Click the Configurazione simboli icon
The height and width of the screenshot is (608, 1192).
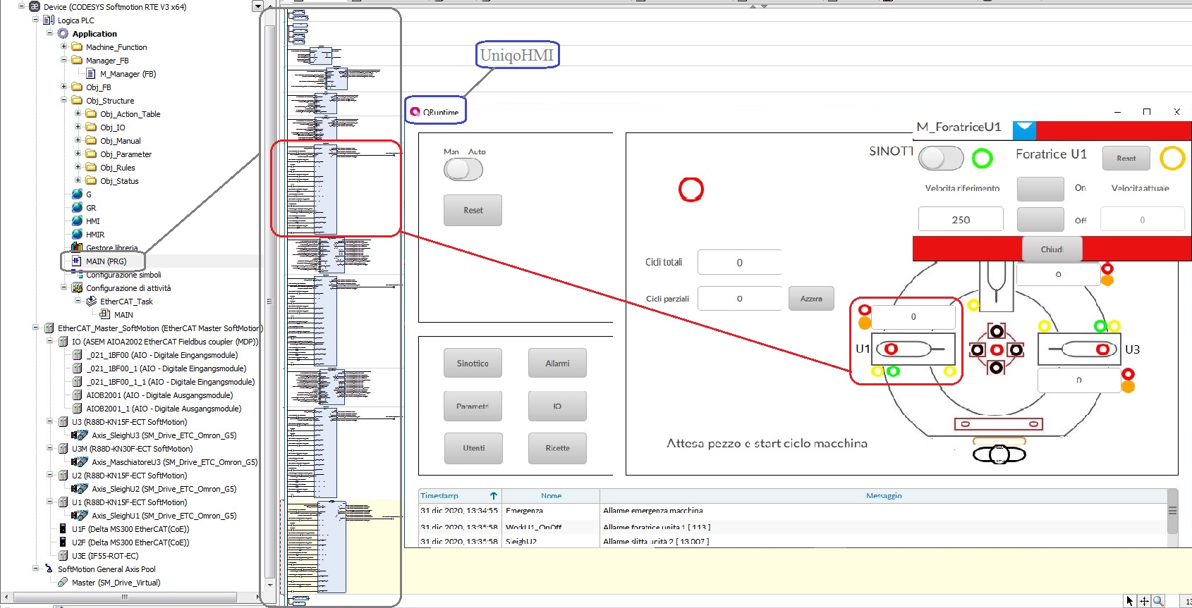tap(77, 274)
